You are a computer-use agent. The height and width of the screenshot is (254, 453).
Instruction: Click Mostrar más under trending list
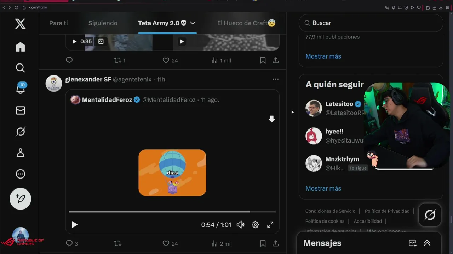pos(323,56)
